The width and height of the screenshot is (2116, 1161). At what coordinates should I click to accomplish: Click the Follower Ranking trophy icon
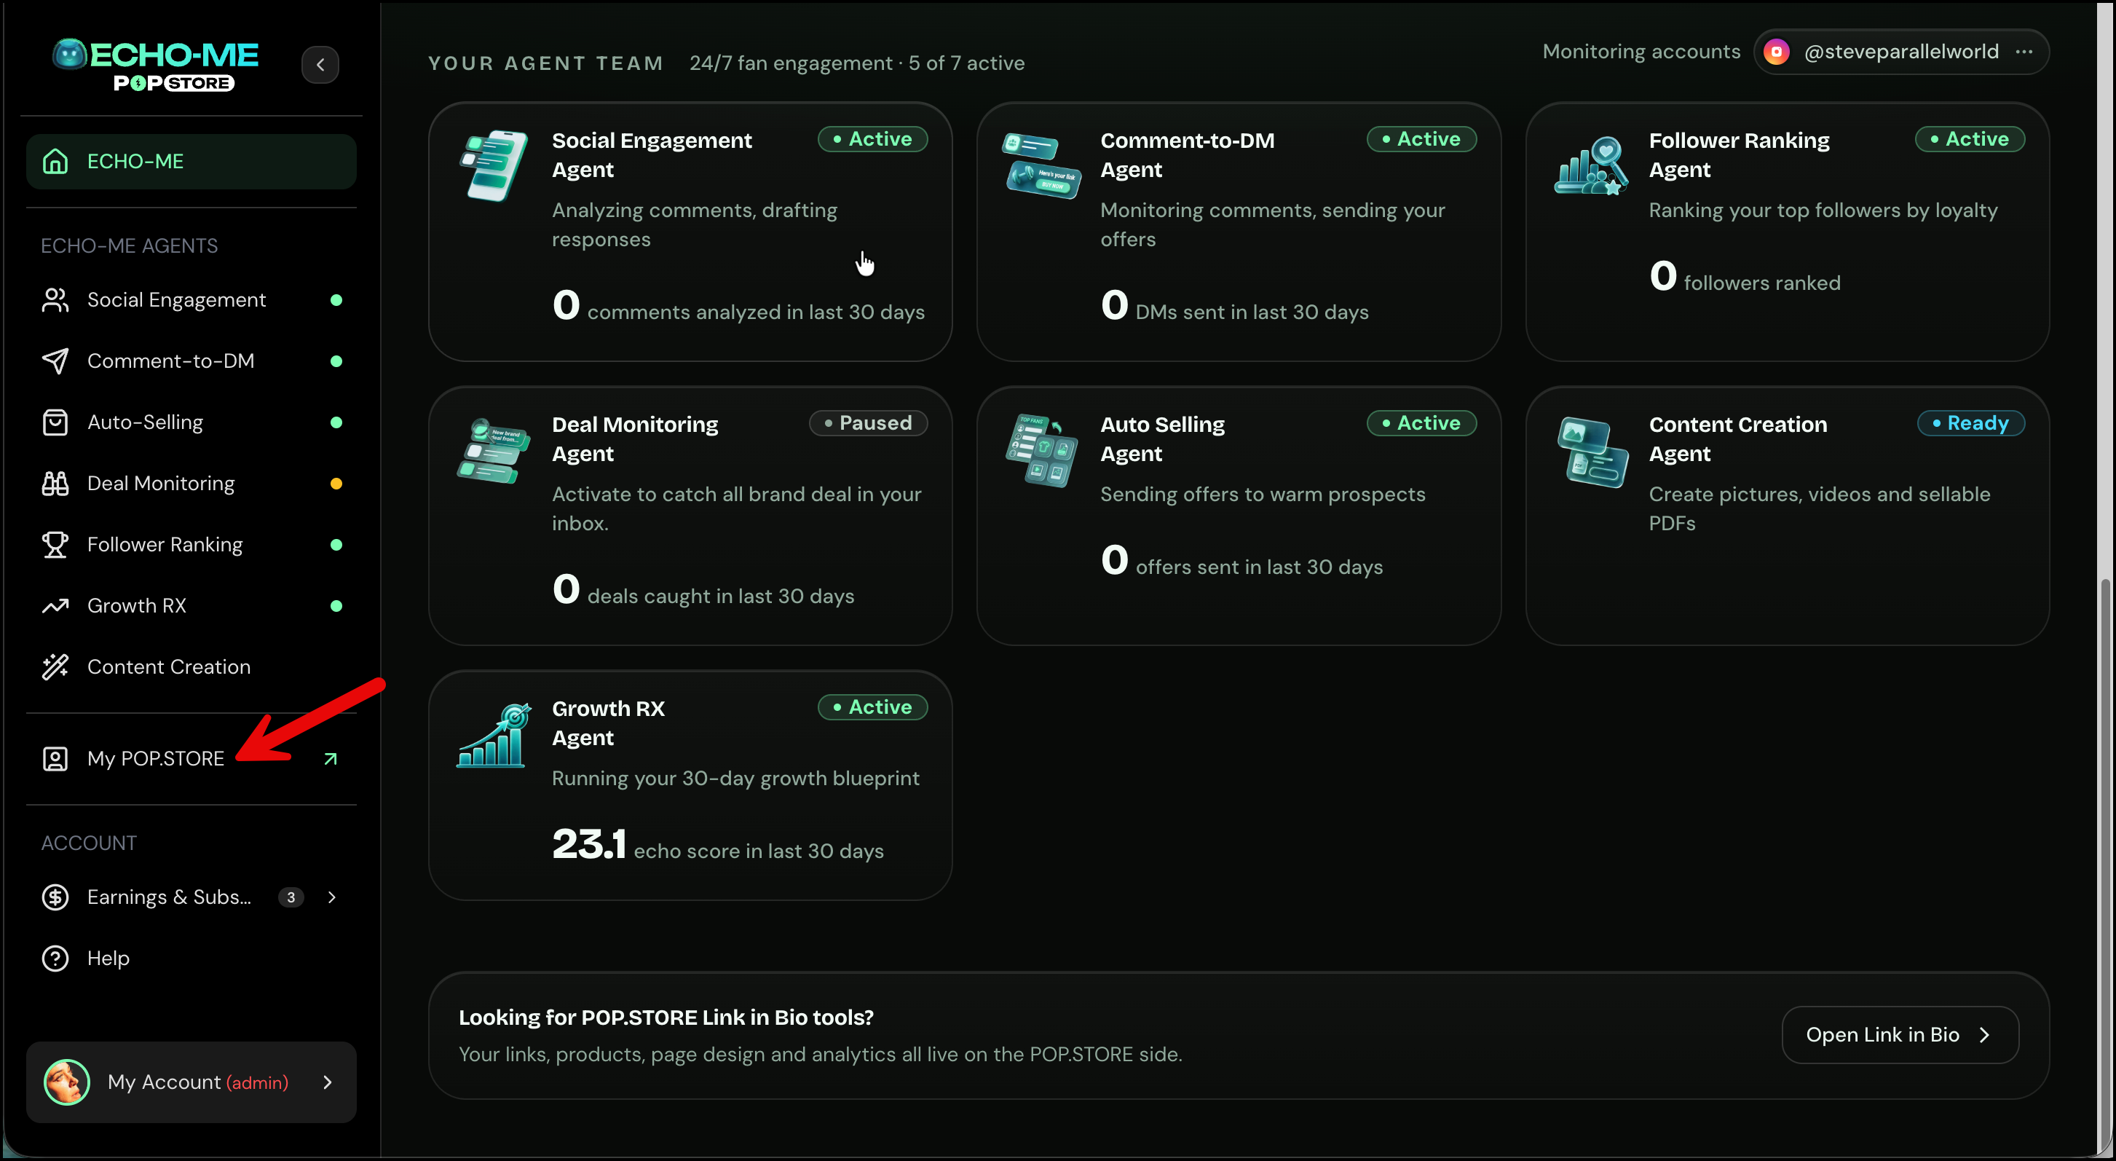pyautogui.click(x=55, y=545)
